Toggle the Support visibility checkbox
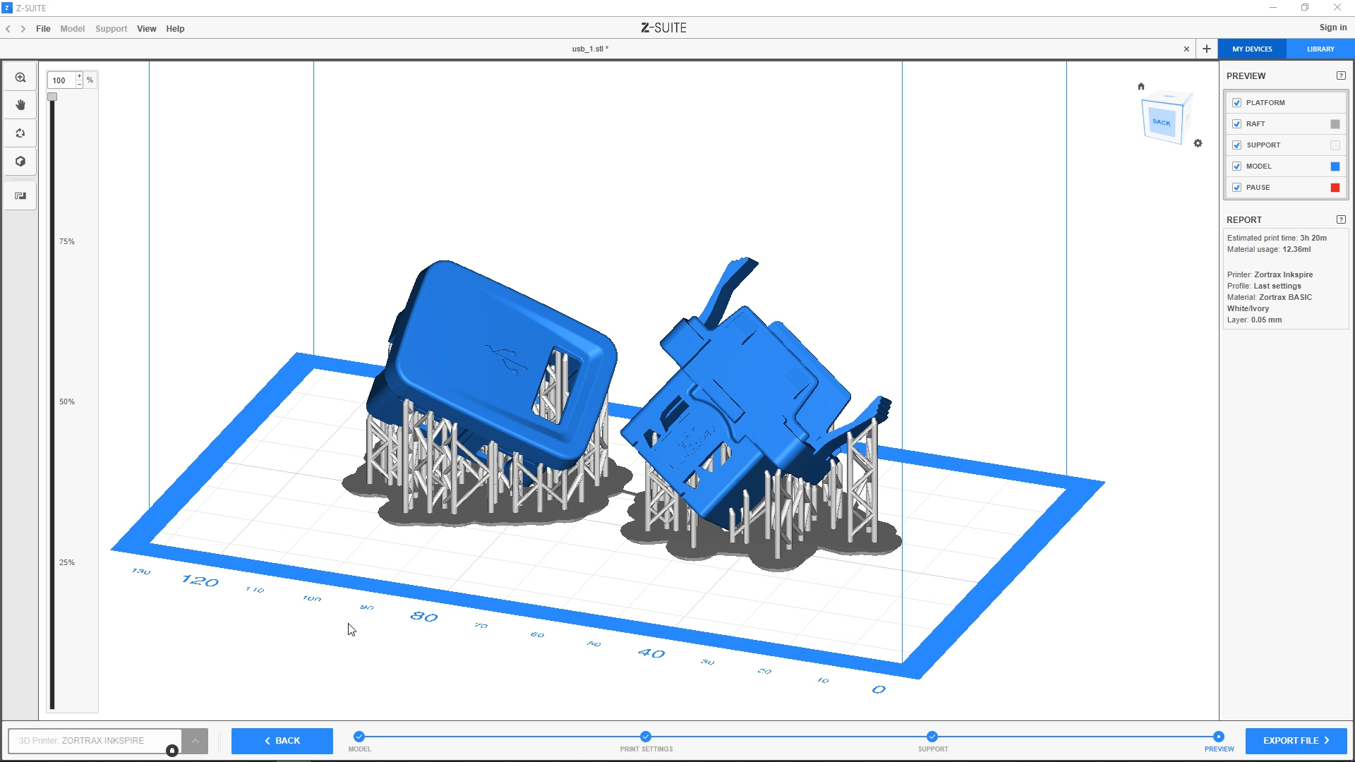This screenshot has height=762, width=1355. [x=1236, y=145]
